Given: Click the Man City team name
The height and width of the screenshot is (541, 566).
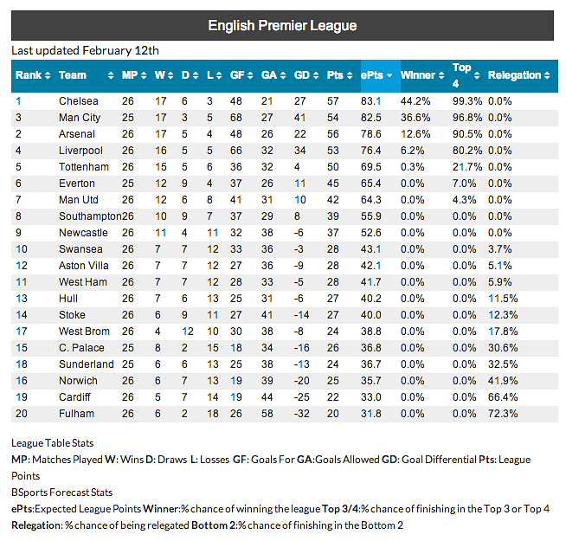Looking at the screenshot, I should click(80, 118).
